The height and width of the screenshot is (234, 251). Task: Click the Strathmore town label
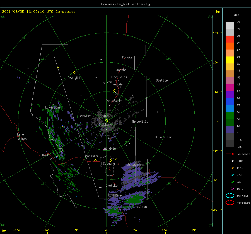(136, 164)
